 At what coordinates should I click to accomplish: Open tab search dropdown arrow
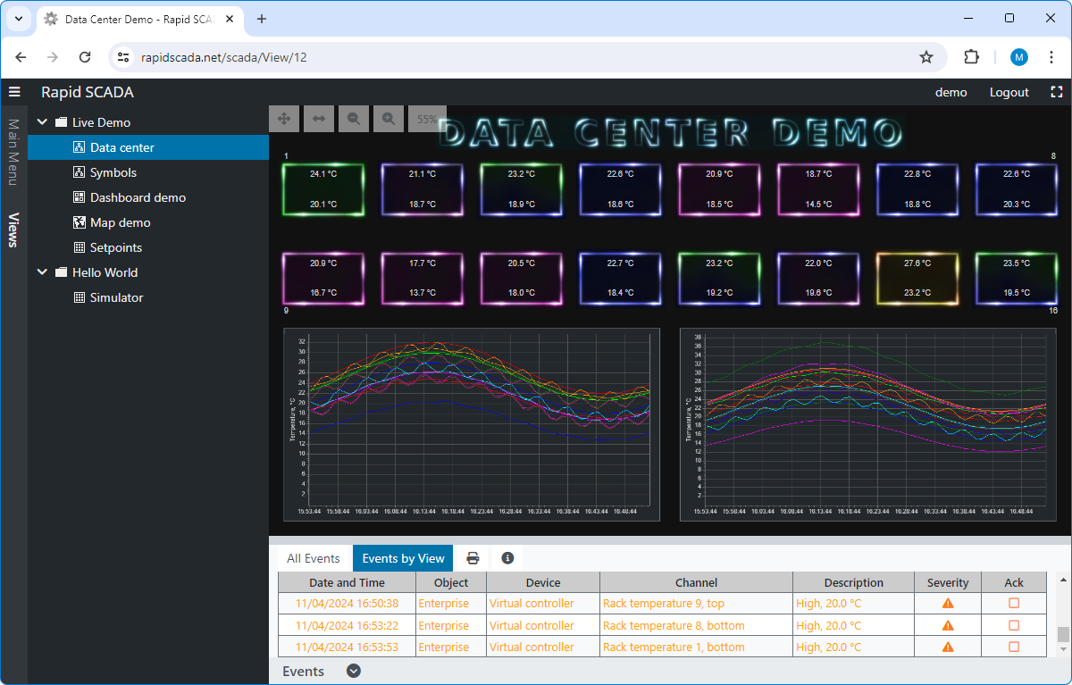18,19
